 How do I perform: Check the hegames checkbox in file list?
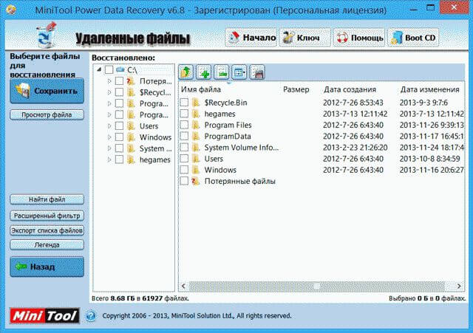(184, 114)
